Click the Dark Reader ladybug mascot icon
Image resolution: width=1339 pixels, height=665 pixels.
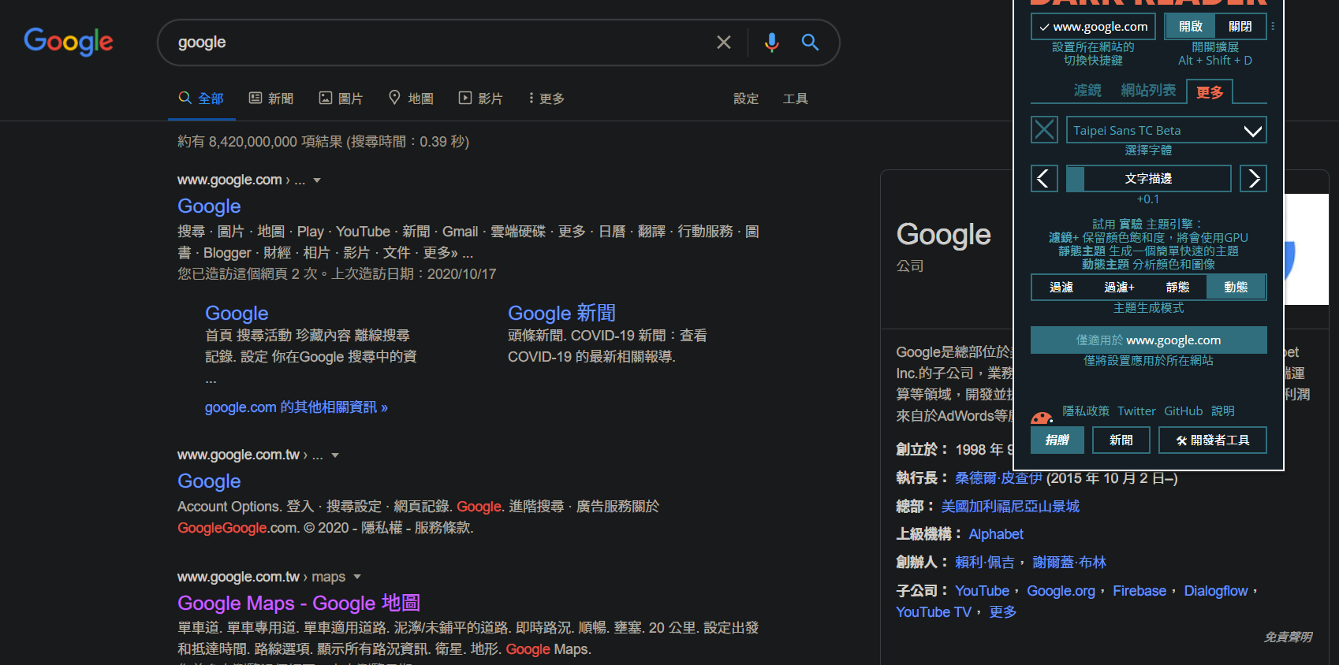(1042, 418)
